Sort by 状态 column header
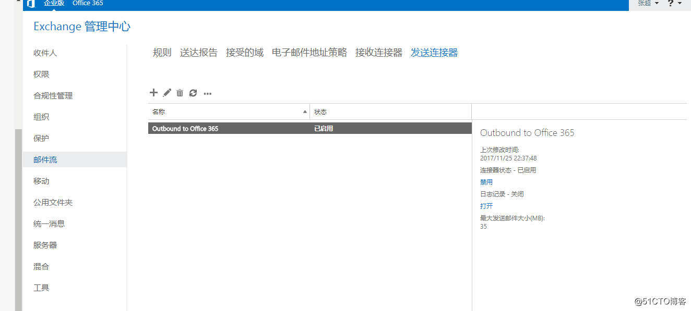Image resolution: width=691 pixels, height=311 pixels. point(390,112)
